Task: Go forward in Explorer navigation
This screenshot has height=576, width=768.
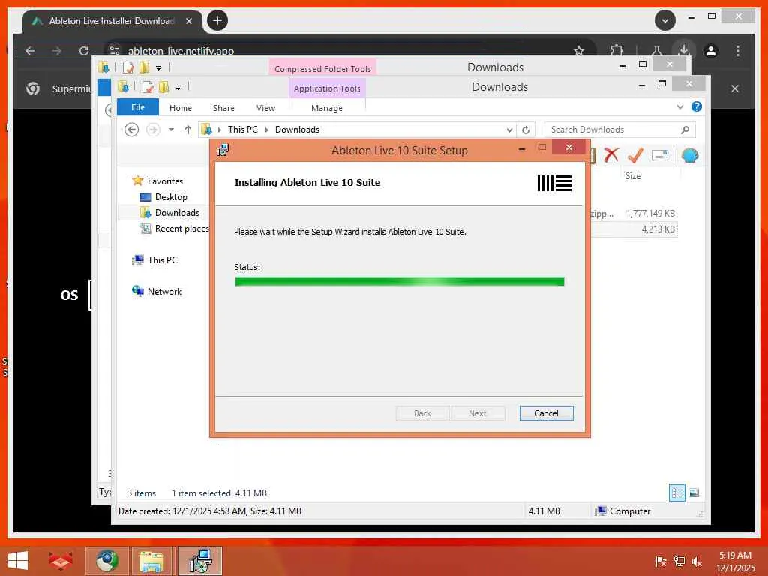Action: point(153,129)
